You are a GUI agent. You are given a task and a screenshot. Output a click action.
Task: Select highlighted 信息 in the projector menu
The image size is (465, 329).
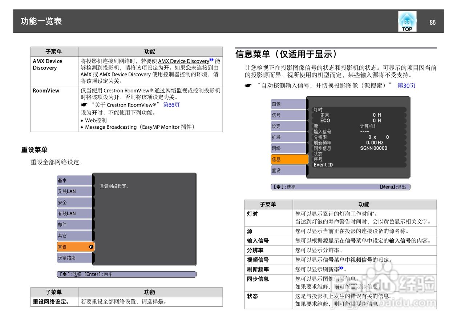pyautogui.click(x=290, y=159)
